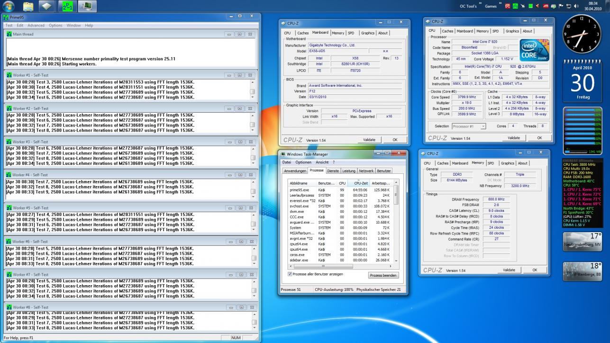Open Task Manager Ansicht menu
Image resolution: width=610 pixels, height=343 pixels.
(322, 162)
